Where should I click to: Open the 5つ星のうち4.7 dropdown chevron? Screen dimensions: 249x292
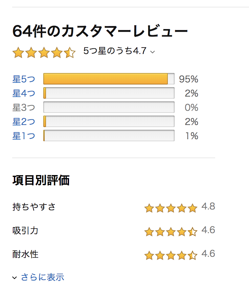click(153, 52)
